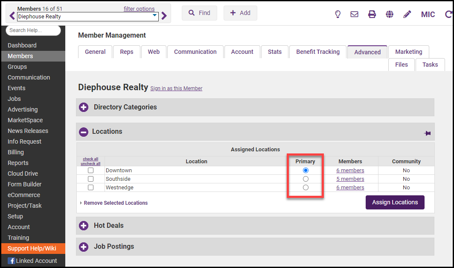Click the Search Help input field
Screen dimensions: 454x268
tap(33, 30)
